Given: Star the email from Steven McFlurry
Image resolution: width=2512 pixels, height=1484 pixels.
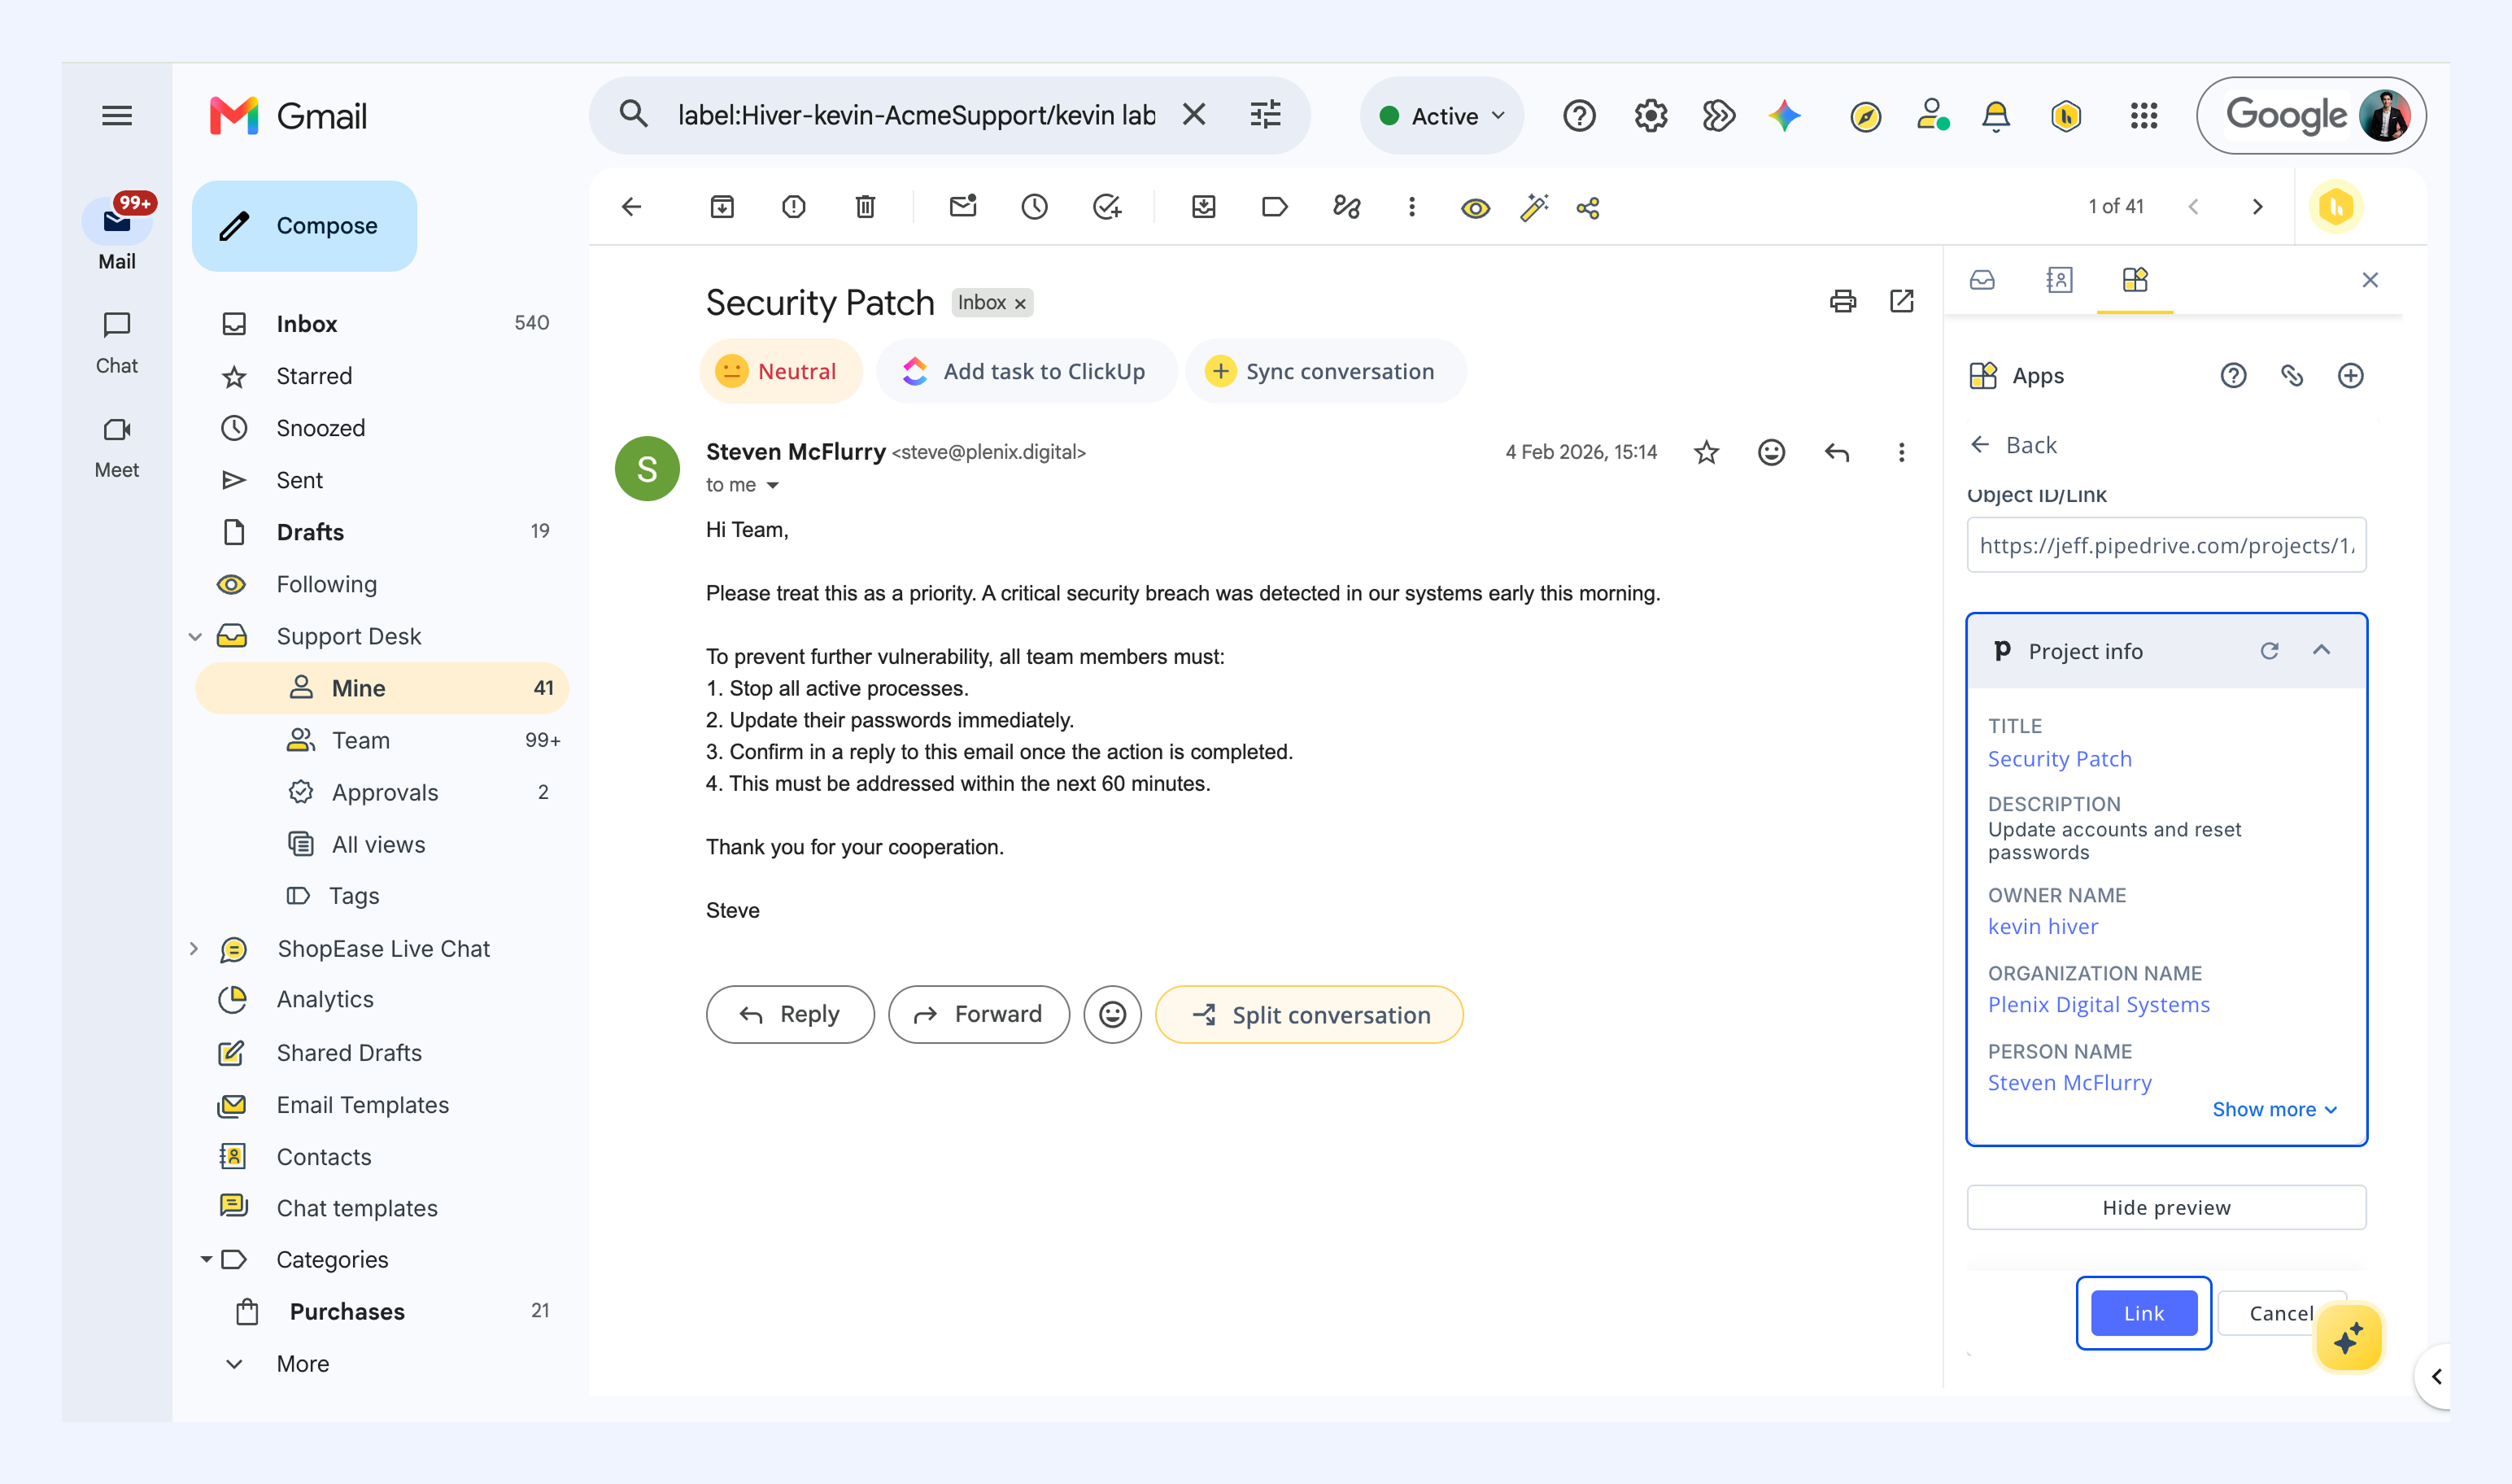Looking at the screenshot, I should tap(1707, 453).
